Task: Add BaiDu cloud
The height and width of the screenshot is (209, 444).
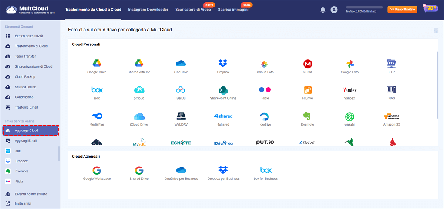Action: point(181,93)
